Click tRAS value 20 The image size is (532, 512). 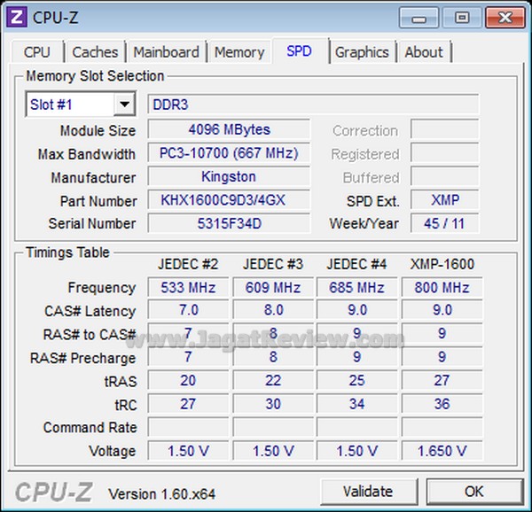click(188, 380)
